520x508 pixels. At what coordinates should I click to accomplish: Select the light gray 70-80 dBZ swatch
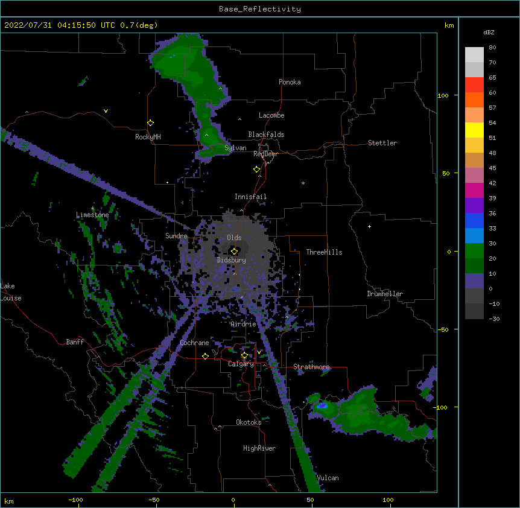(x=474, y=55)
